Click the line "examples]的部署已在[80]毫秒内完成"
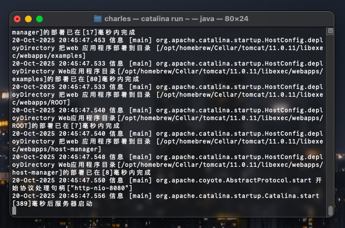 click(76, 79)
